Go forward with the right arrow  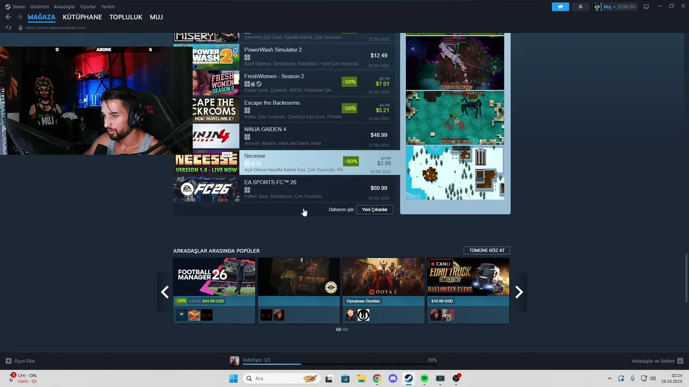20,17
